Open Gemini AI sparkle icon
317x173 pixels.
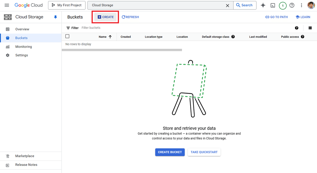click(263, 5)
